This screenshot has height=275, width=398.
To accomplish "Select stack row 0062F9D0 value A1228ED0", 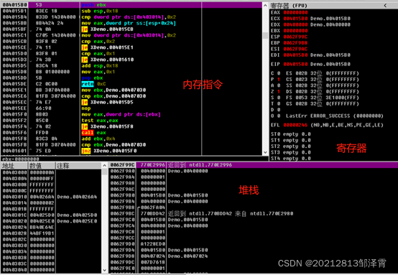I will point(253,244).
